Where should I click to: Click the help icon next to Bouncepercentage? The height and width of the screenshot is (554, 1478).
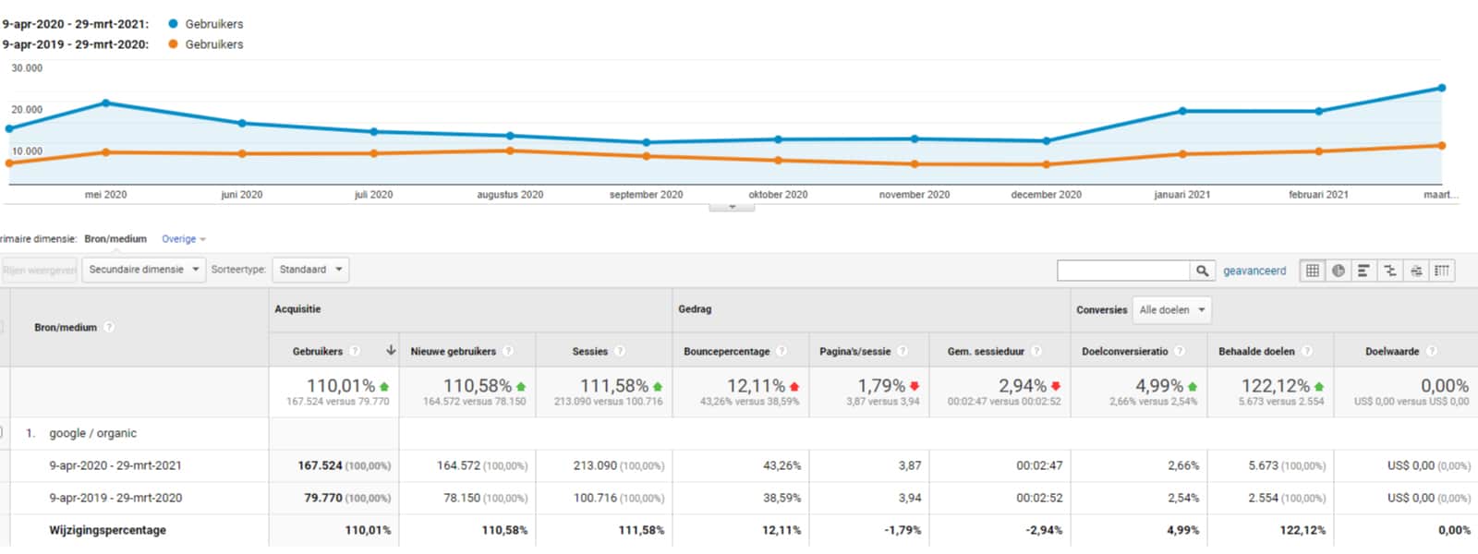[781, 351]
